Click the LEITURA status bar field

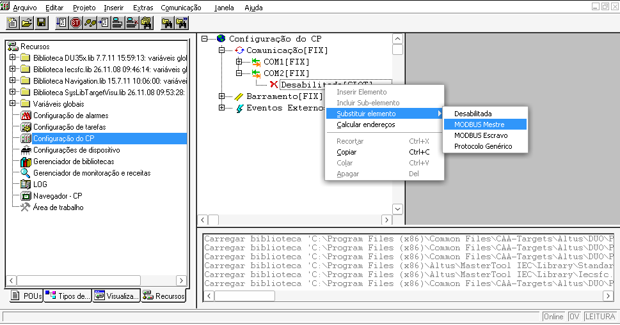pos(600,316)
